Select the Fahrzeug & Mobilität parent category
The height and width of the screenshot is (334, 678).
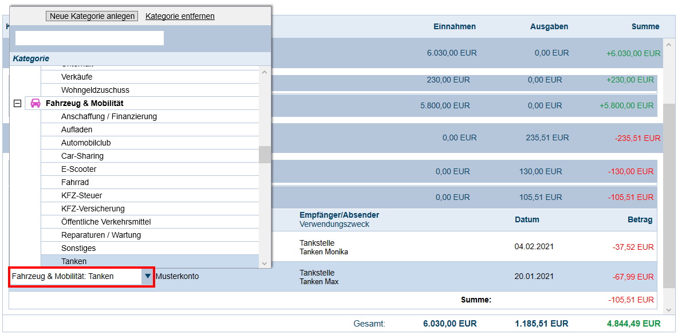point(142,103)
